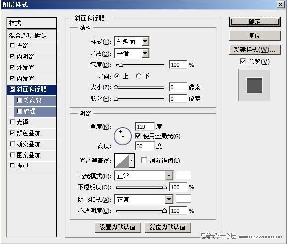Click the 不透明度(C) value field
The image size is (287, 244).
pos(178,210)
